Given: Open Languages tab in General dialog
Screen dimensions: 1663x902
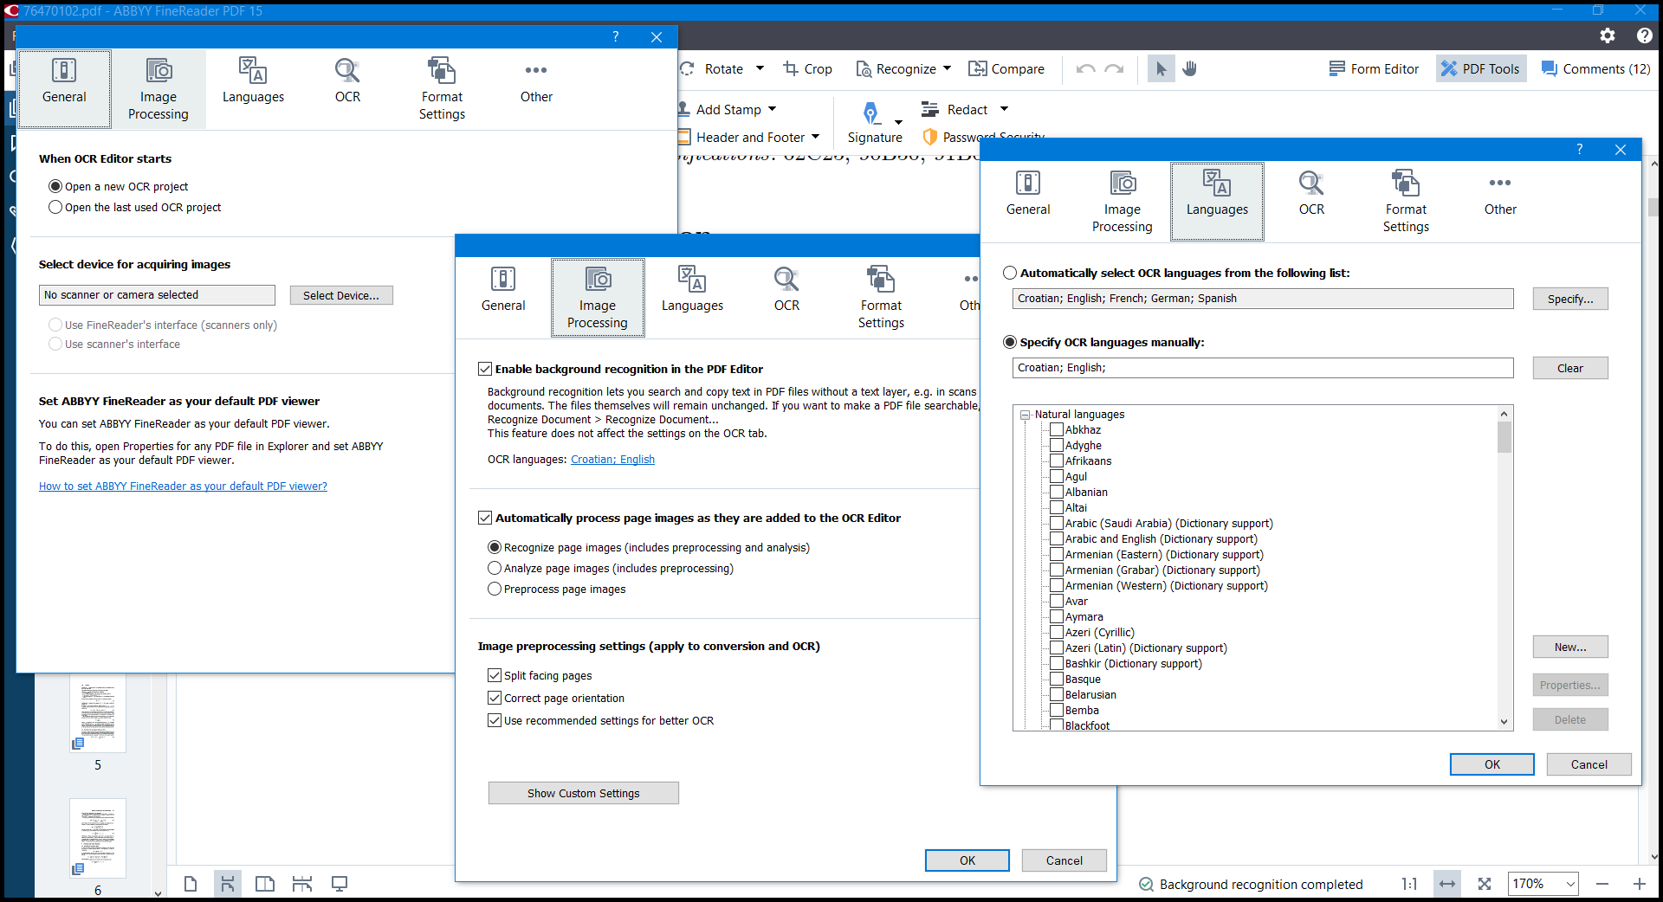Looking at the screenshot, I should (x=253, y=81).
